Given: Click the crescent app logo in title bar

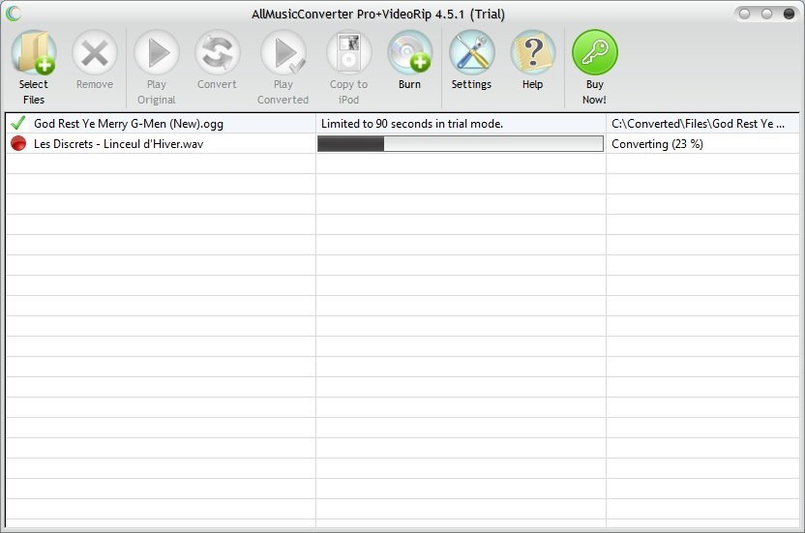Looking at the screenshot, I should (14, 14).
